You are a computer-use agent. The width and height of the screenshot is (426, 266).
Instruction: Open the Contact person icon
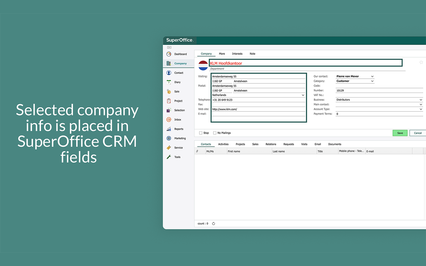tap(169, 72)
